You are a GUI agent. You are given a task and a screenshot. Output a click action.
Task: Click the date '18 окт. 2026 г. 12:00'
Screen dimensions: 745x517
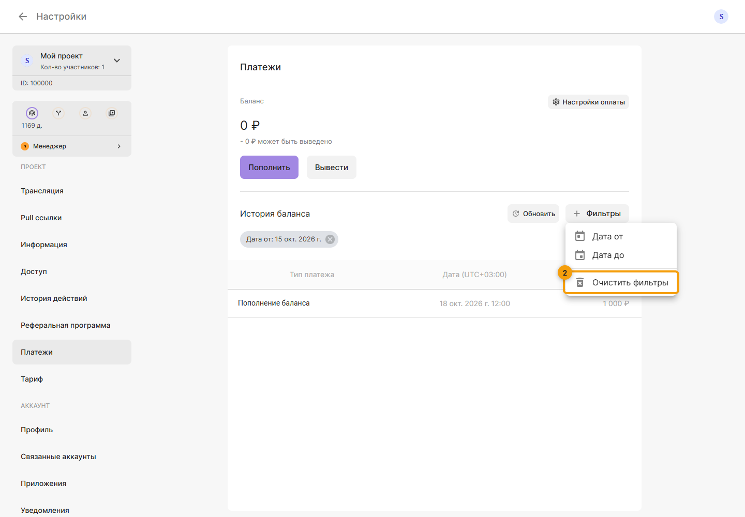tap(475, 303)
